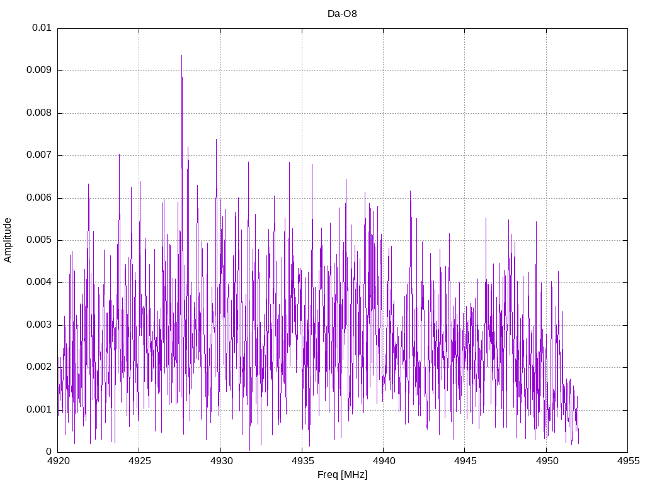Click the 0.004 y-axis tick label
The width and height of the screenshot is (645, 483).
pyautogui.click(x=39, y=282)
